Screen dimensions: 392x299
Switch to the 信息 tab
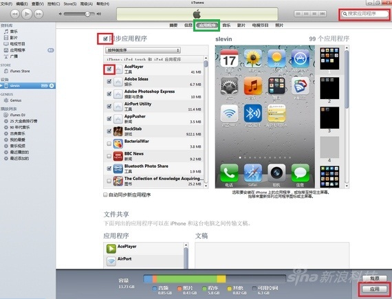click(x=188, y=25)
